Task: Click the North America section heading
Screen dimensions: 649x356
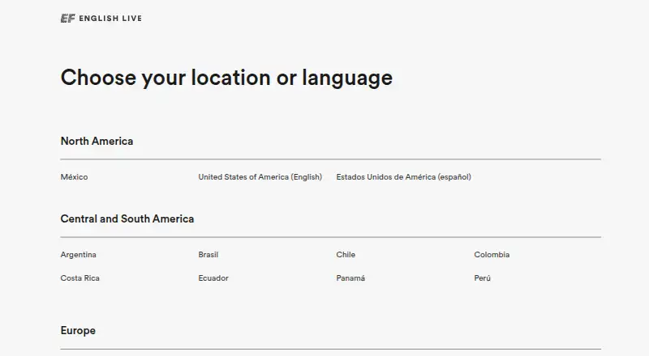Action: (97, 142)
